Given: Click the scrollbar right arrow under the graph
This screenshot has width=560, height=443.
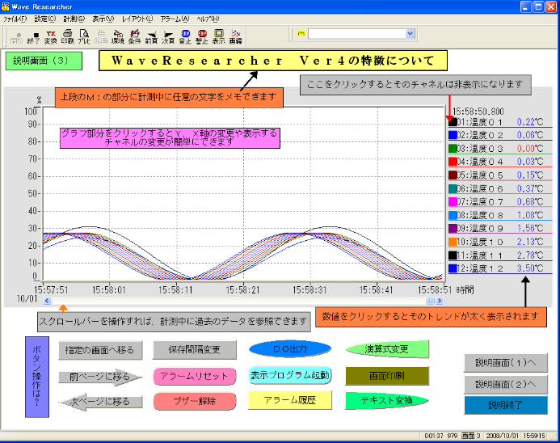Looking at the screenshot, I should click(440, 301).
